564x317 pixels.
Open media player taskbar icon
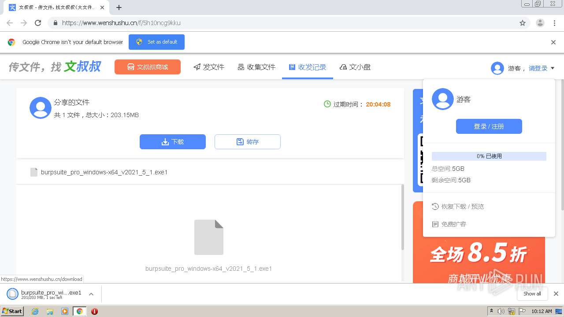coord(65,311)
